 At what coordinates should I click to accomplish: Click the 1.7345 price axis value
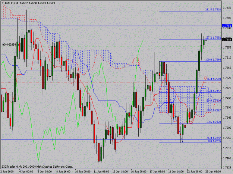[227, 118]
